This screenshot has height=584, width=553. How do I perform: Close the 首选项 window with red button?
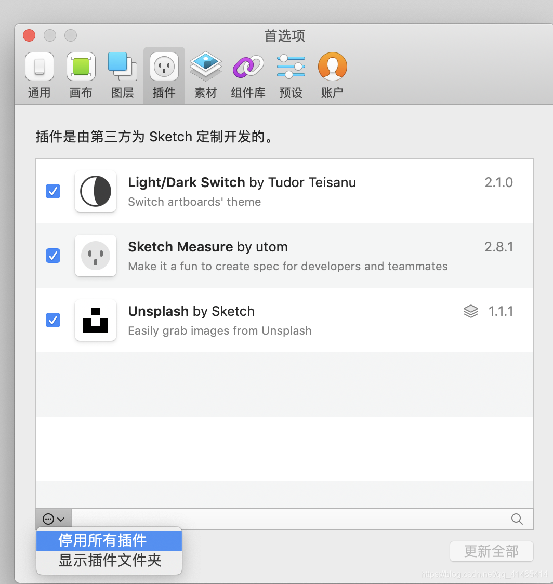pyautogui.click(x=29, y=35)
